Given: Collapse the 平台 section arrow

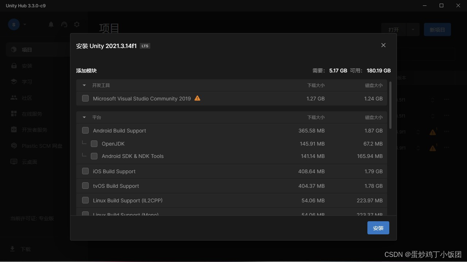Looking at the screenshot, I should click(84, 117).
